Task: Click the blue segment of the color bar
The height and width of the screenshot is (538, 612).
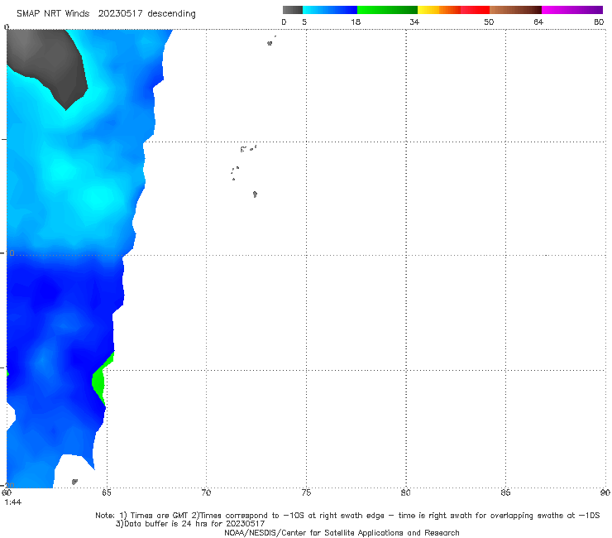Action: pyautogui.click(x=330, y=10)
